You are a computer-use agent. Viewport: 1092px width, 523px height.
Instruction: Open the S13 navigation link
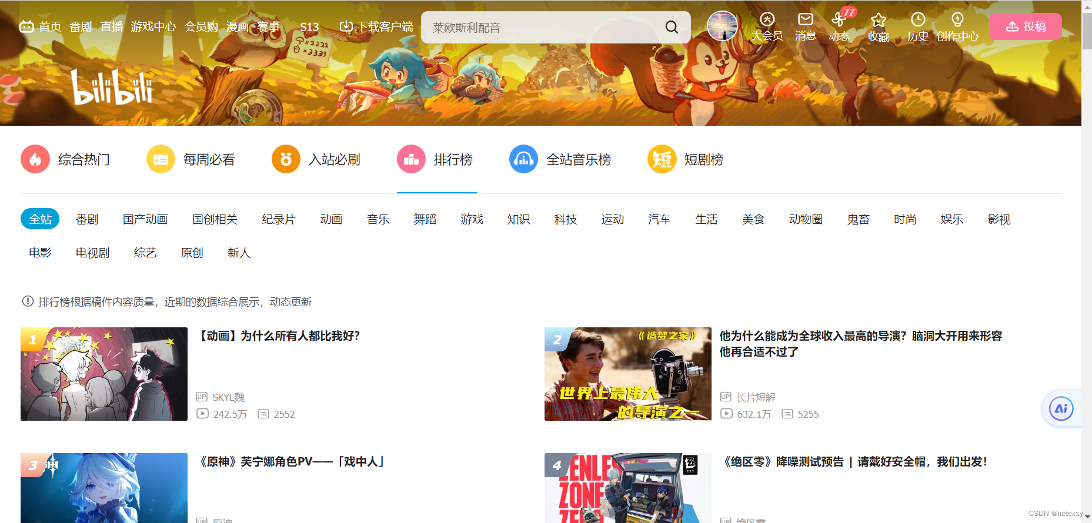(309, 27)
